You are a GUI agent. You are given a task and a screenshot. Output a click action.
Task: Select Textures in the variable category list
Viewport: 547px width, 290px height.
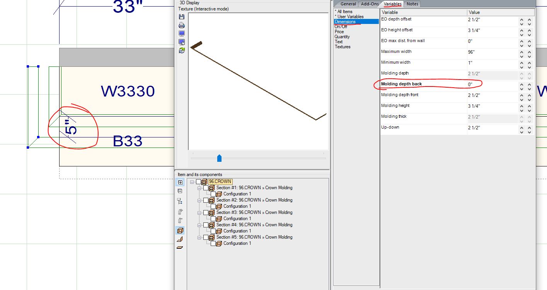[343, 47]
